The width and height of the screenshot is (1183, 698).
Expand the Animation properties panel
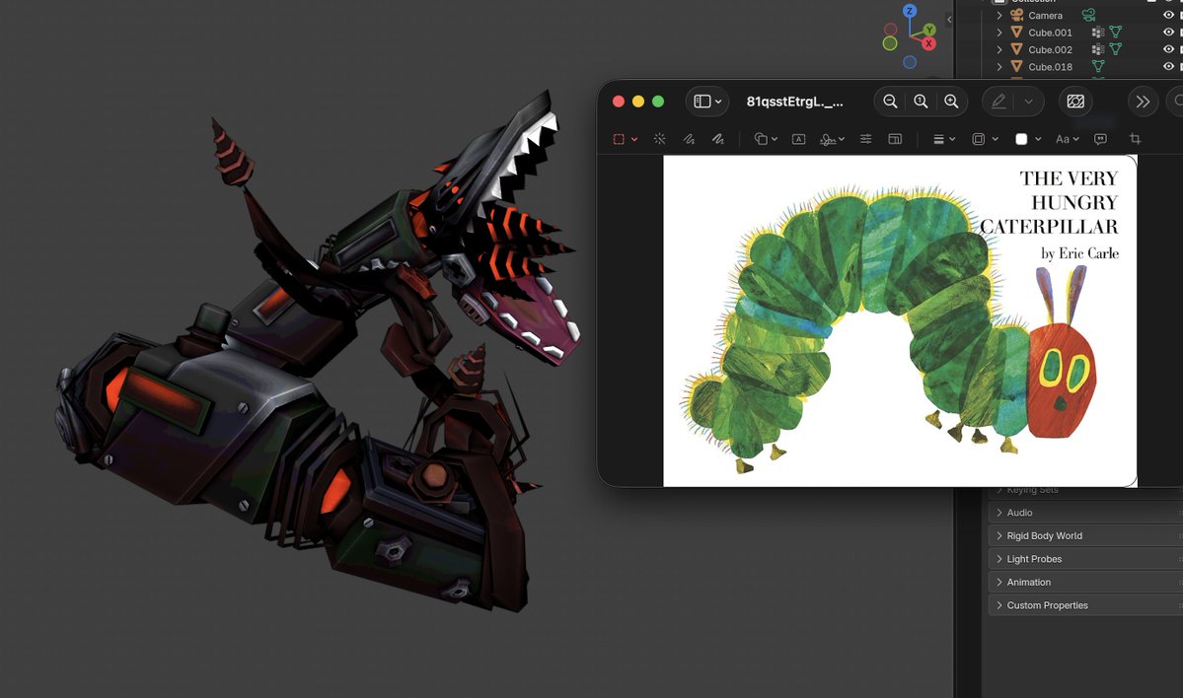(1085, 582)
